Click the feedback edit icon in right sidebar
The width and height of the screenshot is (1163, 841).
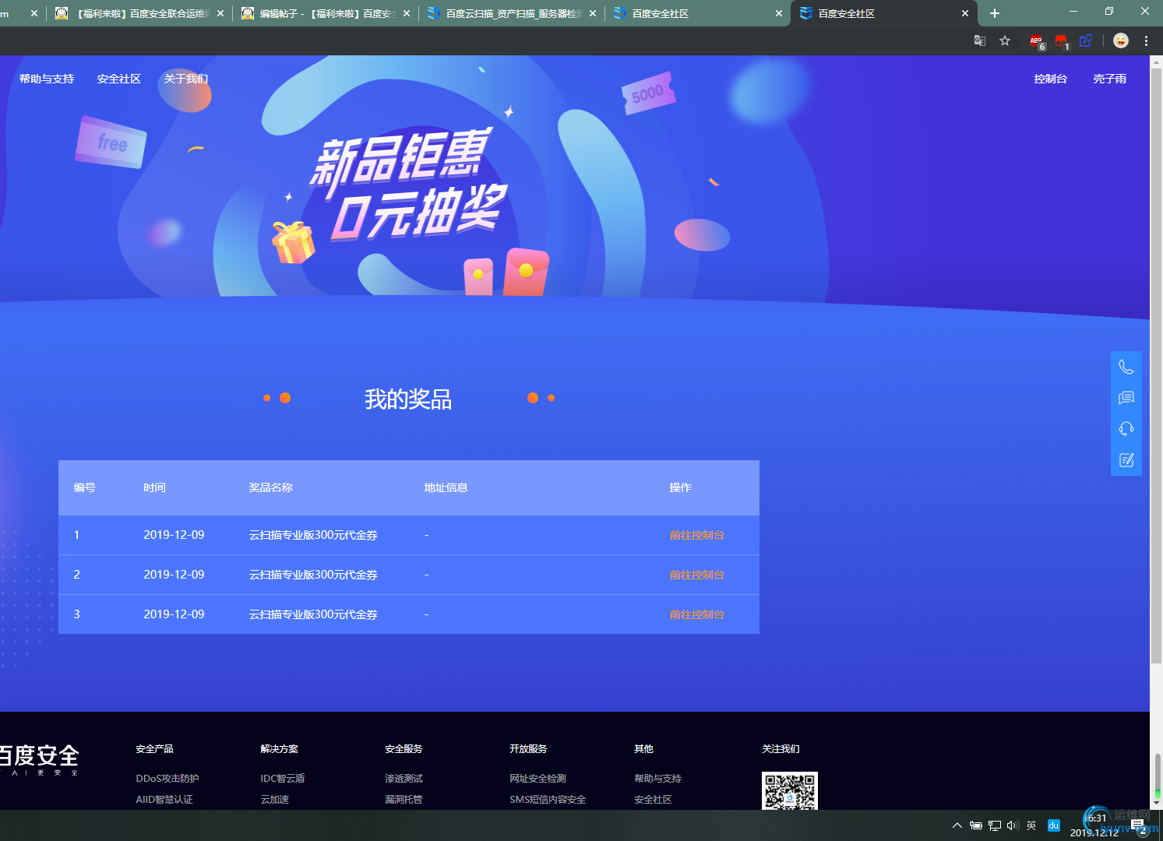point(1126,460)
